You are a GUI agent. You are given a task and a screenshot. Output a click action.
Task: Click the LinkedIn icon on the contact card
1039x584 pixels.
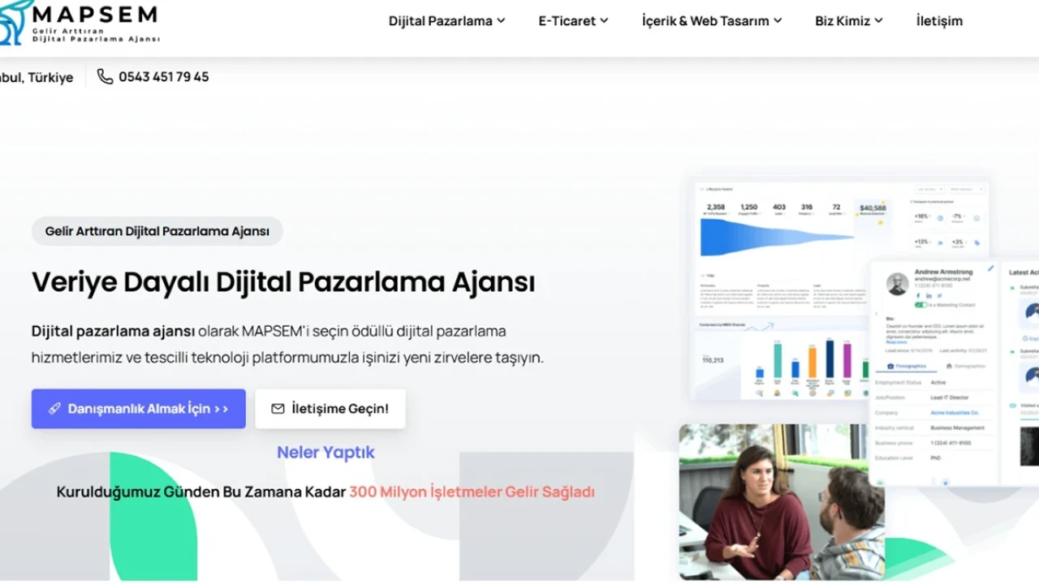[929, 295]
